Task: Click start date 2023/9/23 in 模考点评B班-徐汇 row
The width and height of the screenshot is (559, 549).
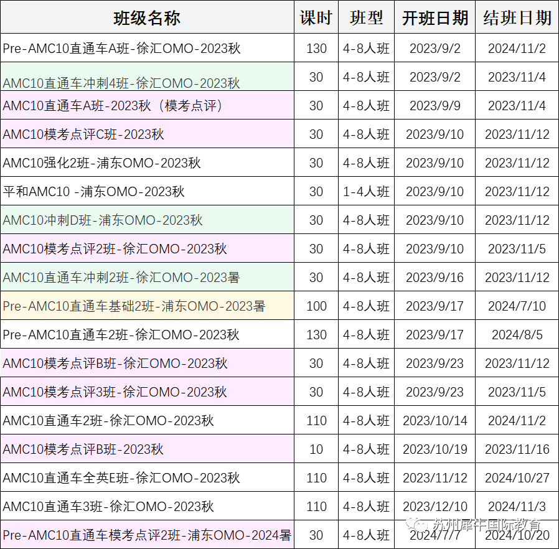Action: [435, 363]
